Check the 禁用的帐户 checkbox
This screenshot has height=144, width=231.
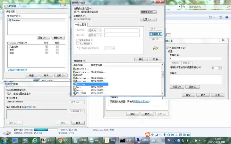pos(78,40)
